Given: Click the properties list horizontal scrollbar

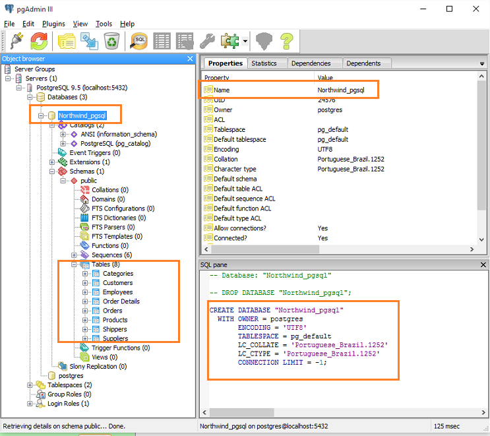Looking at the screenshot, I should [265, 249].
